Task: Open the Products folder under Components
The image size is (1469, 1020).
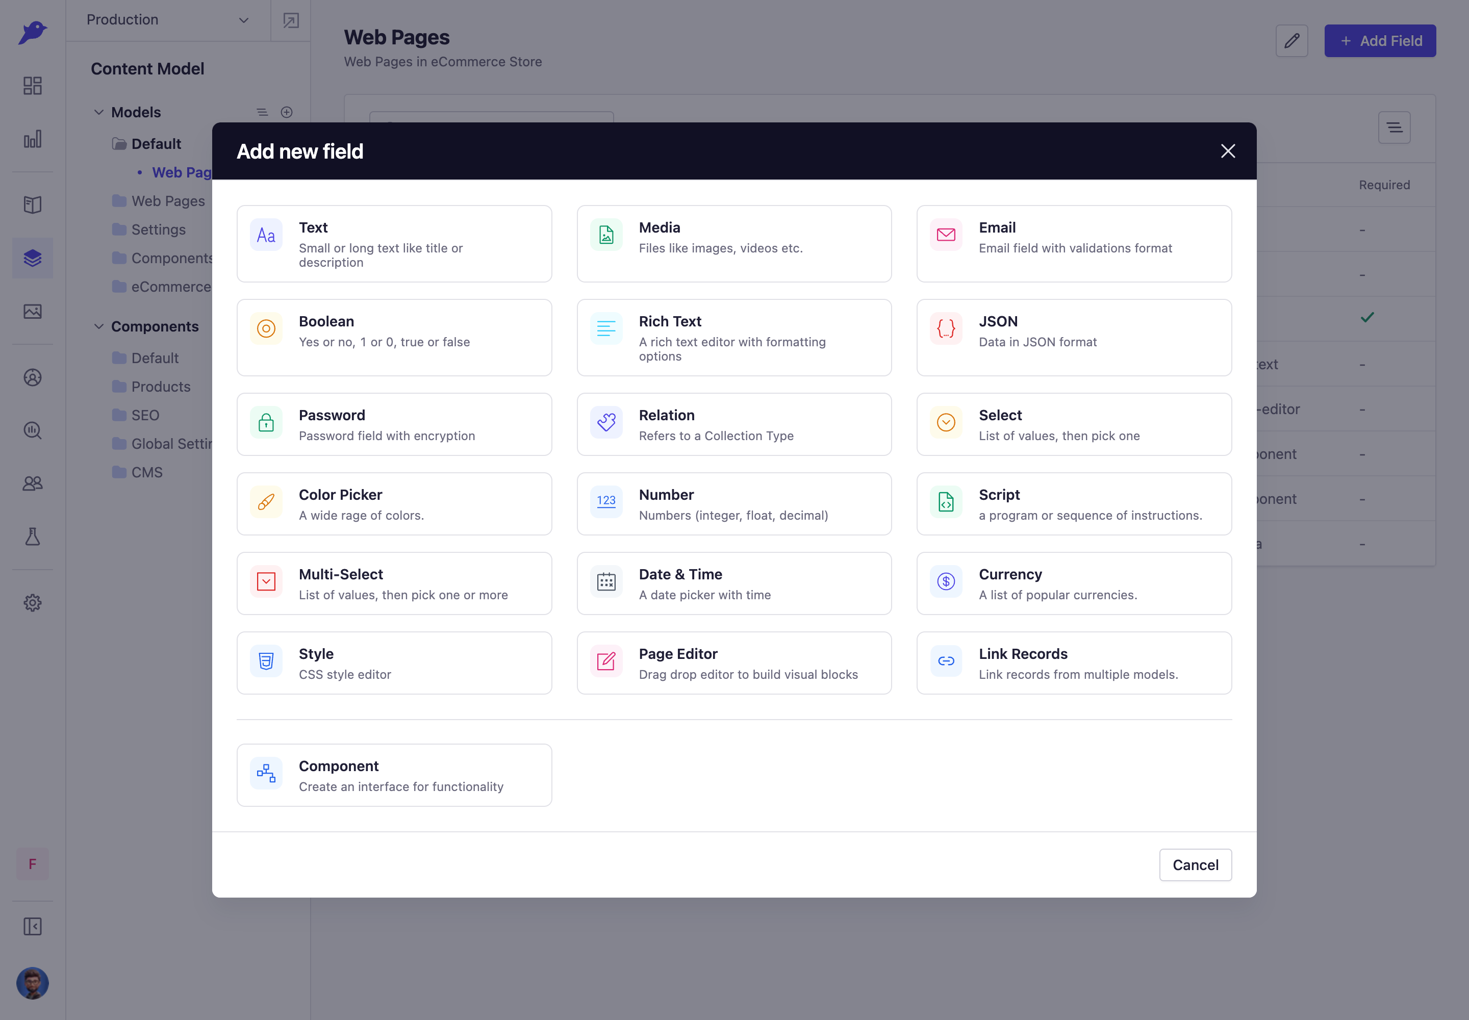Action: [151, 387]
